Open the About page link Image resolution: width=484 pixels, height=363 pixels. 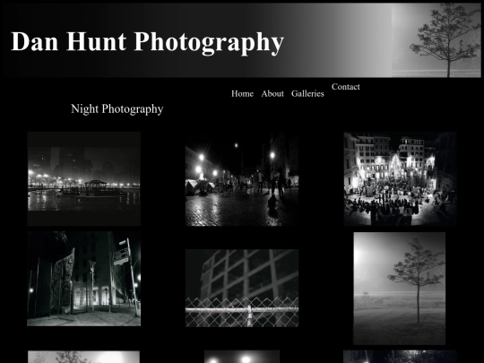click(x=272, y=93)
